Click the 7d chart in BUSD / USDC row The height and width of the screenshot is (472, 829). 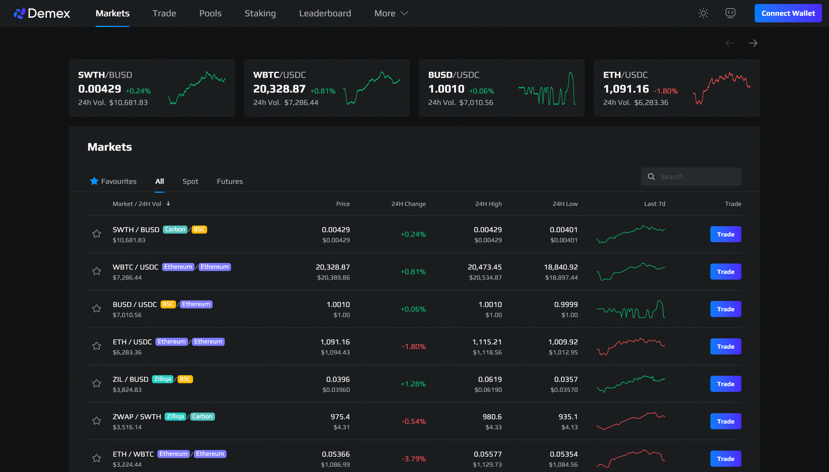(631, 309)
